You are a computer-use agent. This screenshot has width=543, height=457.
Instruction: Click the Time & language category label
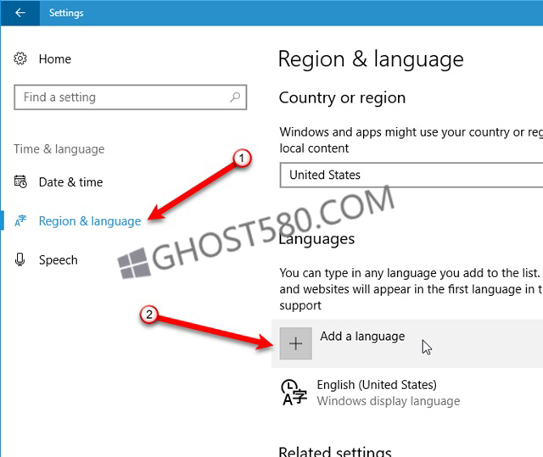click(59, 149)
